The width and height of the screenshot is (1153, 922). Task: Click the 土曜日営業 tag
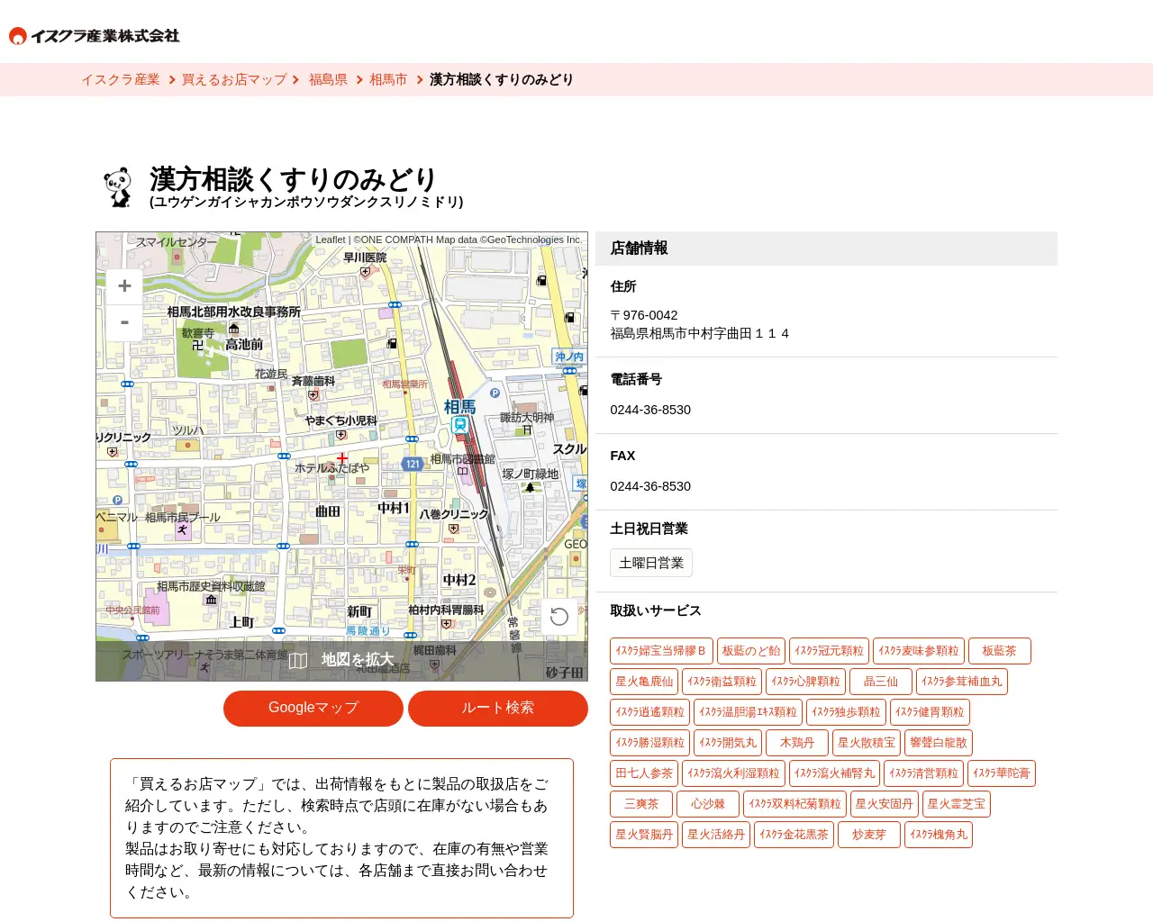(651, 563)
